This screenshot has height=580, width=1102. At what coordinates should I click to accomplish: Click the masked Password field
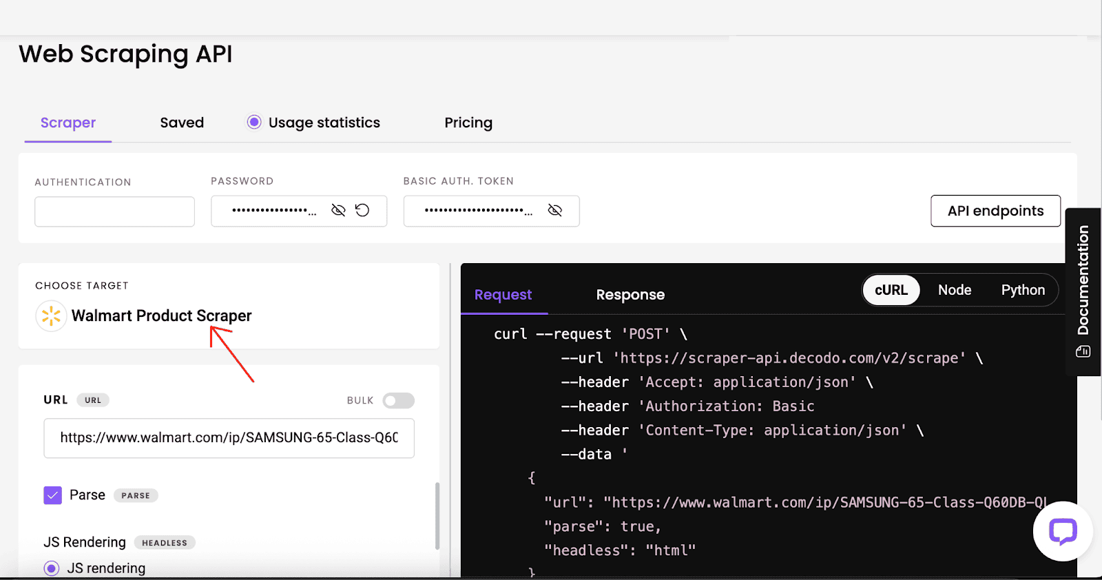pos(299,211)
